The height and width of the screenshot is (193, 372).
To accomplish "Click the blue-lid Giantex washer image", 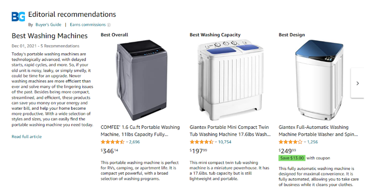I will [x=319, y=80].
